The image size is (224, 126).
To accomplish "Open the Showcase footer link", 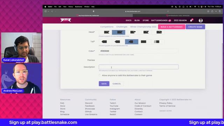I will pos(90,109).
